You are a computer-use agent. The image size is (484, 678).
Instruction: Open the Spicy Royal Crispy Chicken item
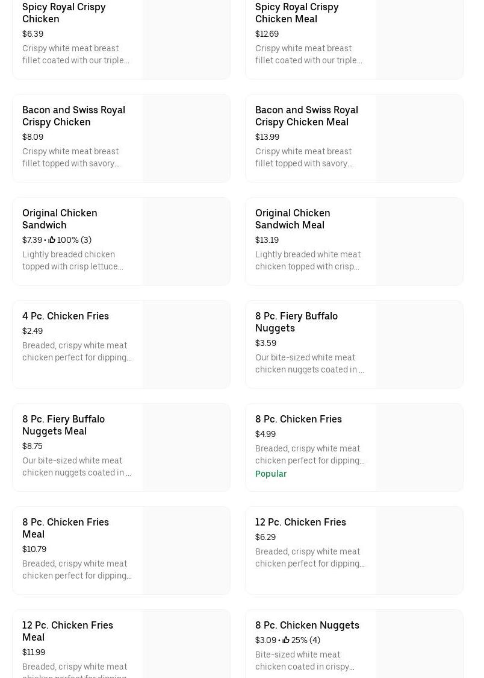pos(64,13)
